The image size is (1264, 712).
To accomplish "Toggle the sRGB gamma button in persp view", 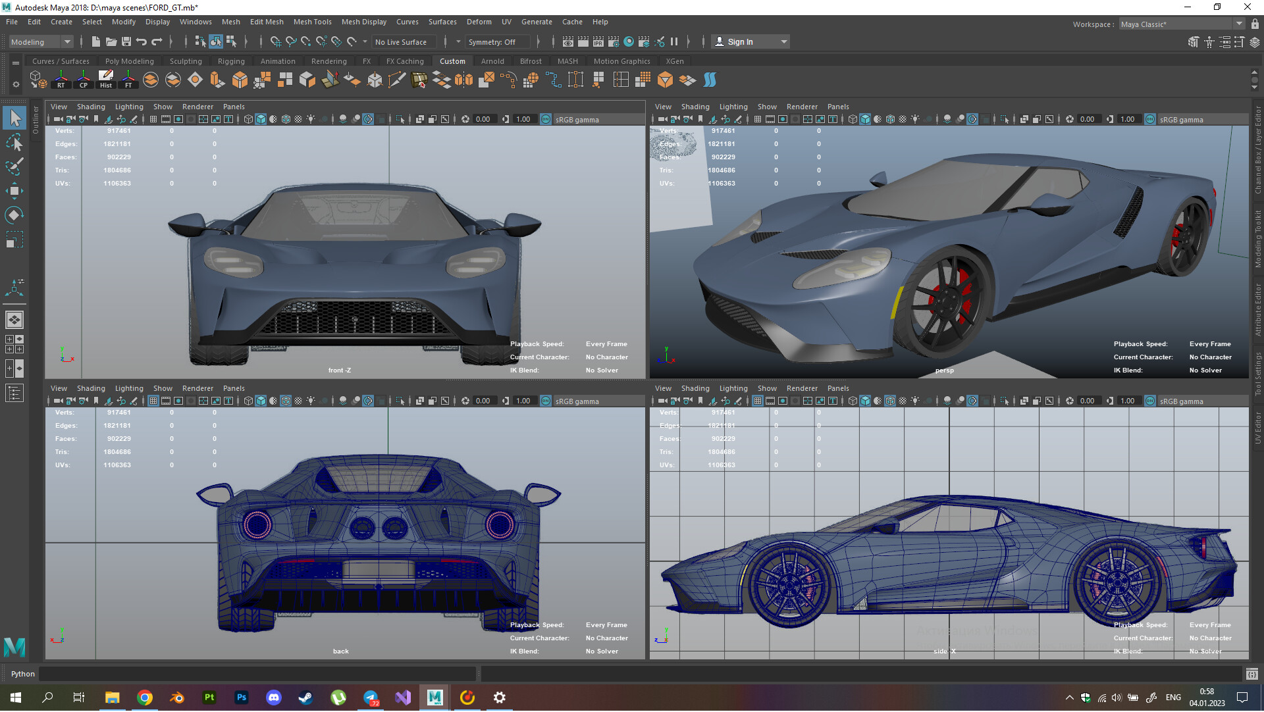I will 1150,119.
